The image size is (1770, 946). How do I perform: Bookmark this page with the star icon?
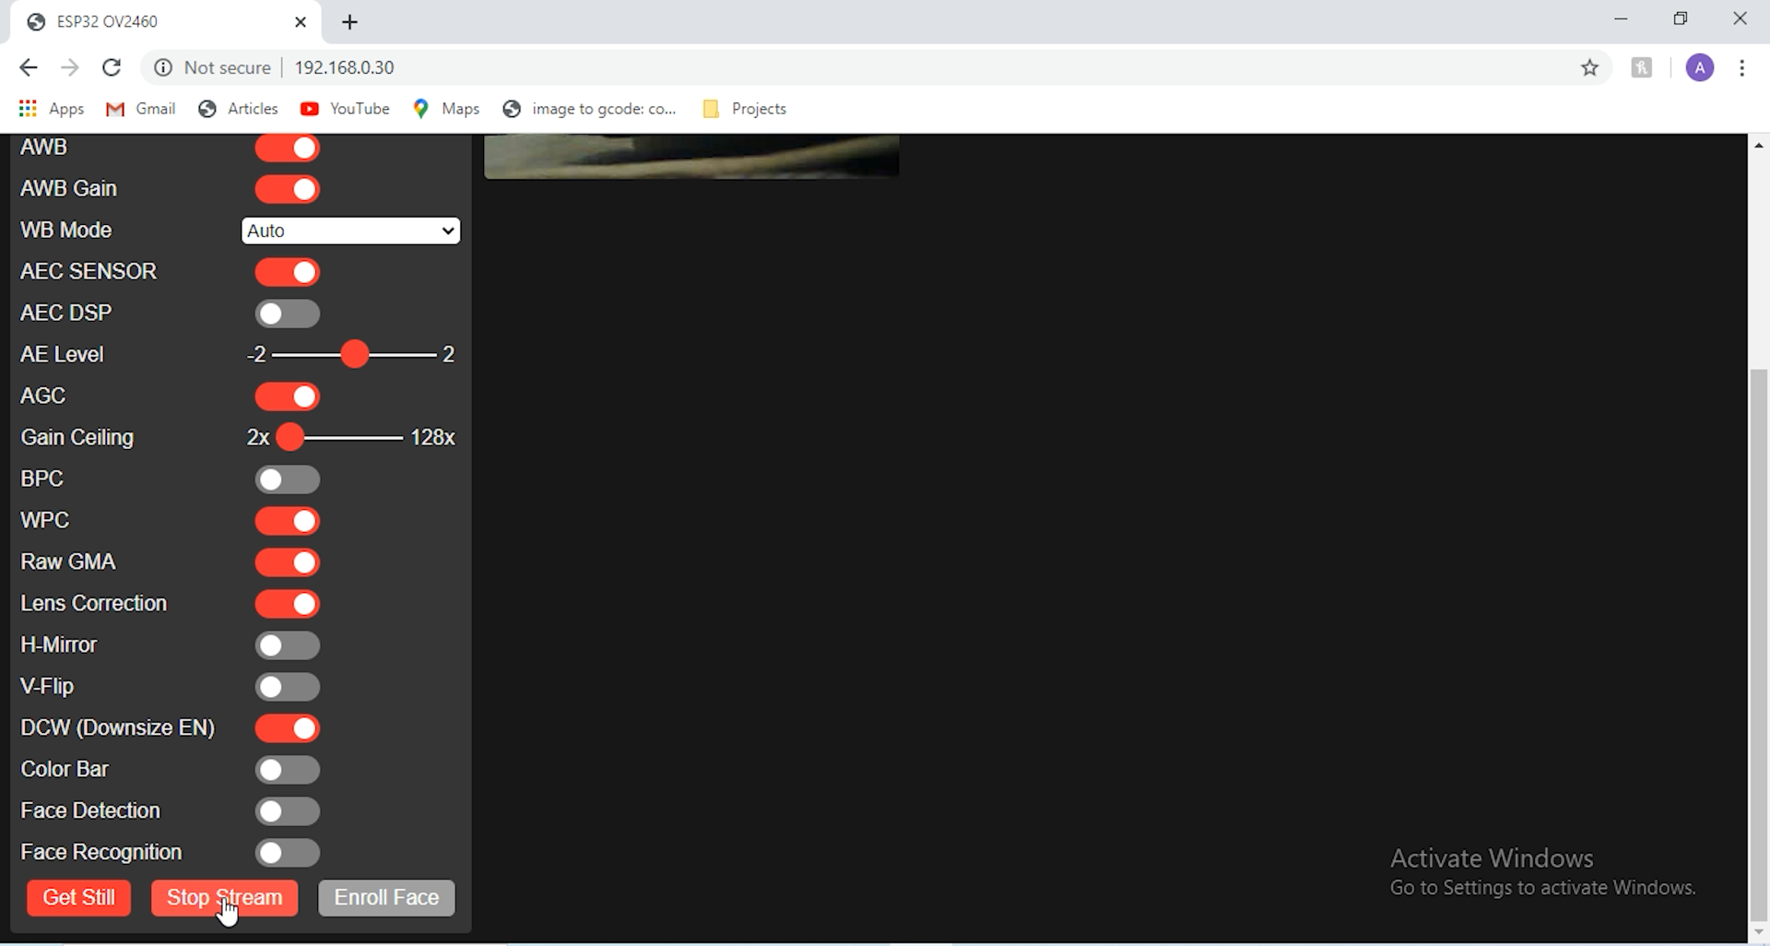coord(1591,67)
